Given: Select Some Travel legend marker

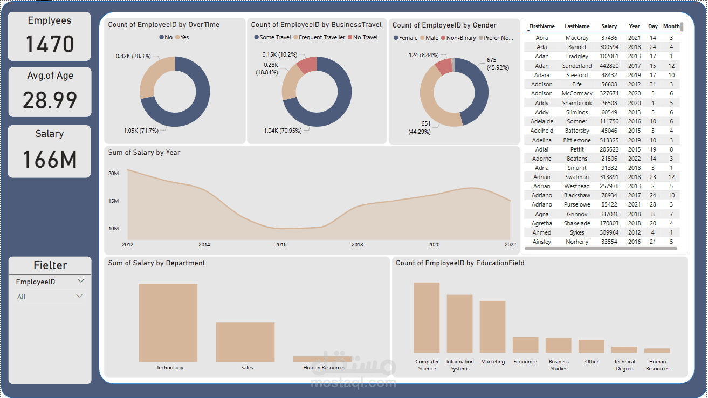Looking at the screenshot, I should coord(256,37).
